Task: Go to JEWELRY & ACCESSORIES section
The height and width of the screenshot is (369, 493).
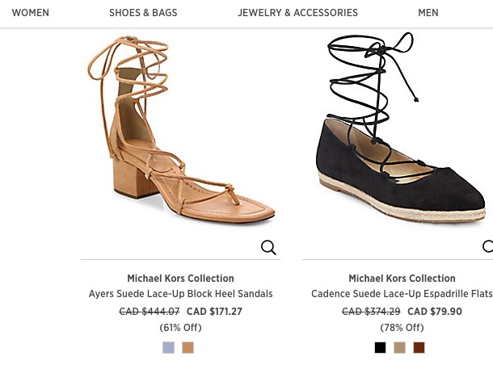Action: (x=297, y=13)
